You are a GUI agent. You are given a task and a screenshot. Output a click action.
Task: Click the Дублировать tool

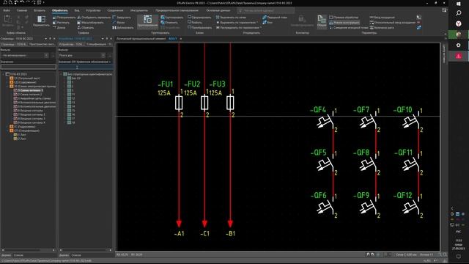click(123, 28)
